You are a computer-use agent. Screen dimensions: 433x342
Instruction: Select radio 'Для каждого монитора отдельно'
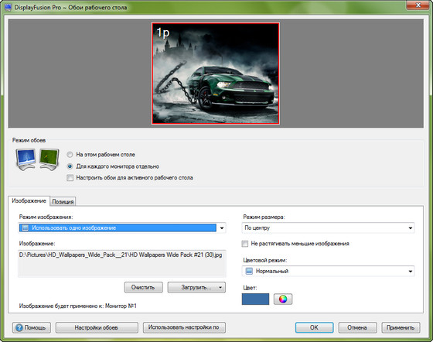(70, 166)
